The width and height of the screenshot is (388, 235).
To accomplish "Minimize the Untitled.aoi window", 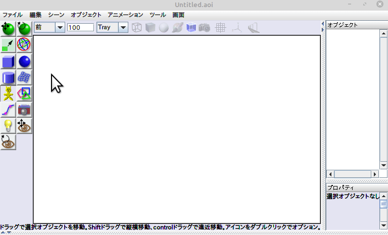I will (x=350, y=4).
